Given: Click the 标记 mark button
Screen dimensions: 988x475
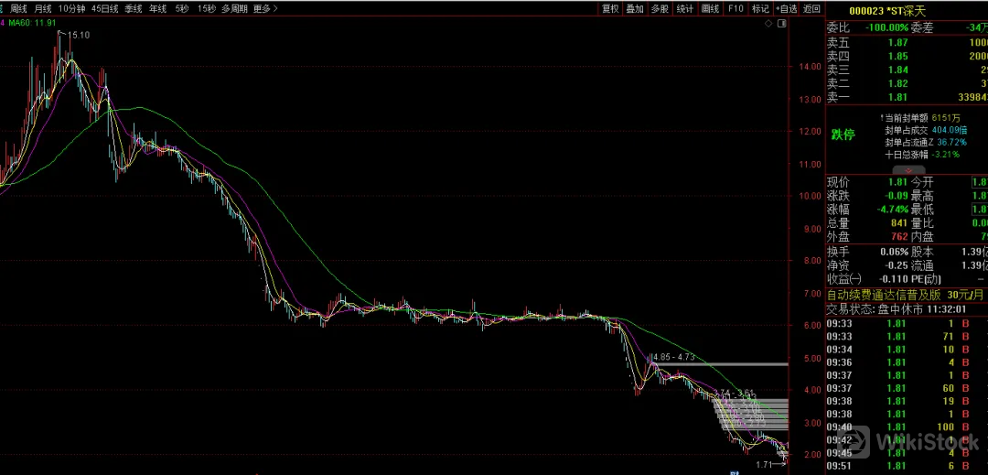Looking at the screenshot, I should tap(760, 8).
